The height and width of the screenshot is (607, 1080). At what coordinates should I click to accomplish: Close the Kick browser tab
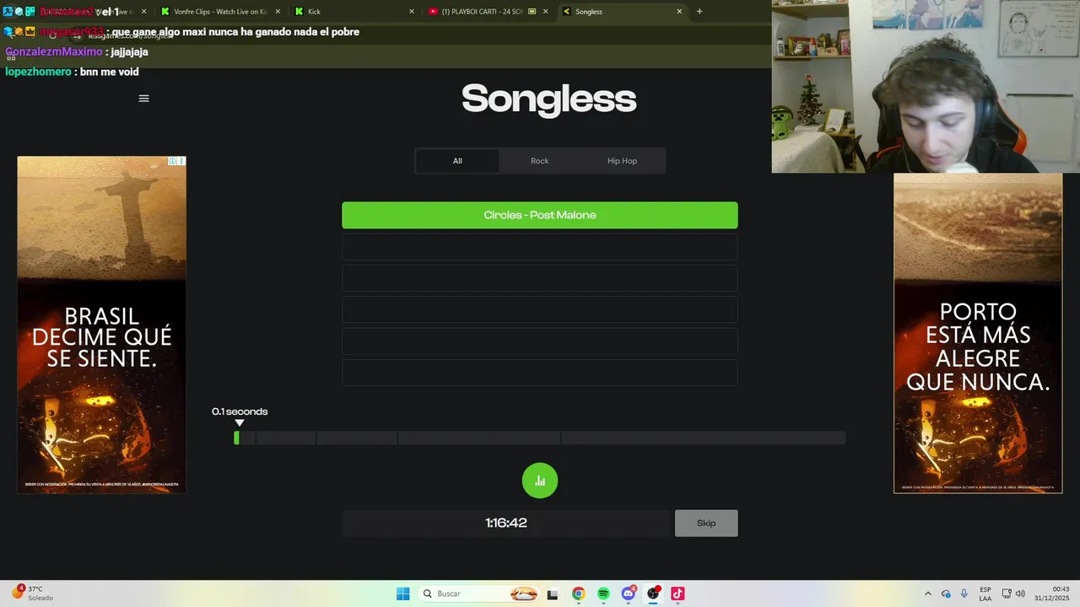coord(412,12)
